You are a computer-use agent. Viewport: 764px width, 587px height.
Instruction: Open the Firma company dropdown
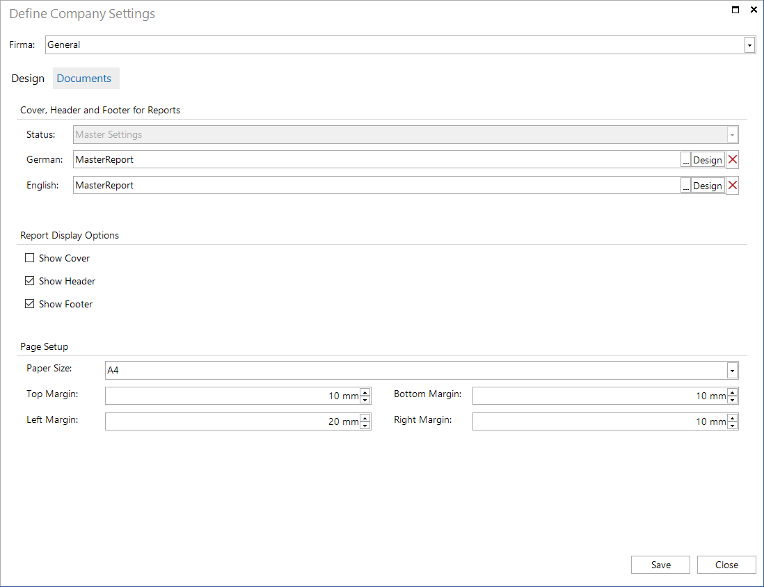pyautogui.click(x=749, y=45)
